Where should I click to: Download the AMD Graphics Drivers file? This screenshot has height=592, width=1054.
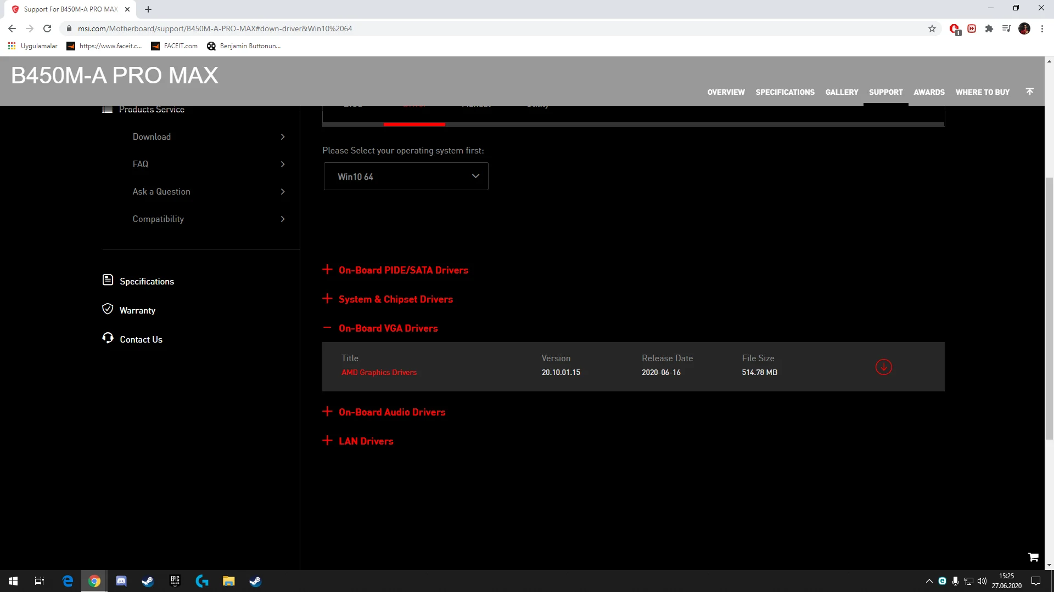(883, 367)
